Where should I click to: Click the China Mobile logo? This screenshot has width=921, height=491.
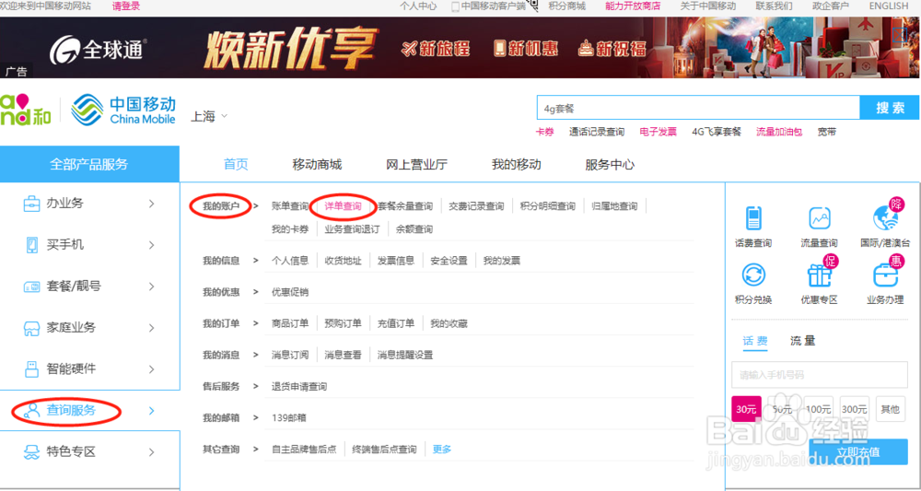(x=124, y=110)
